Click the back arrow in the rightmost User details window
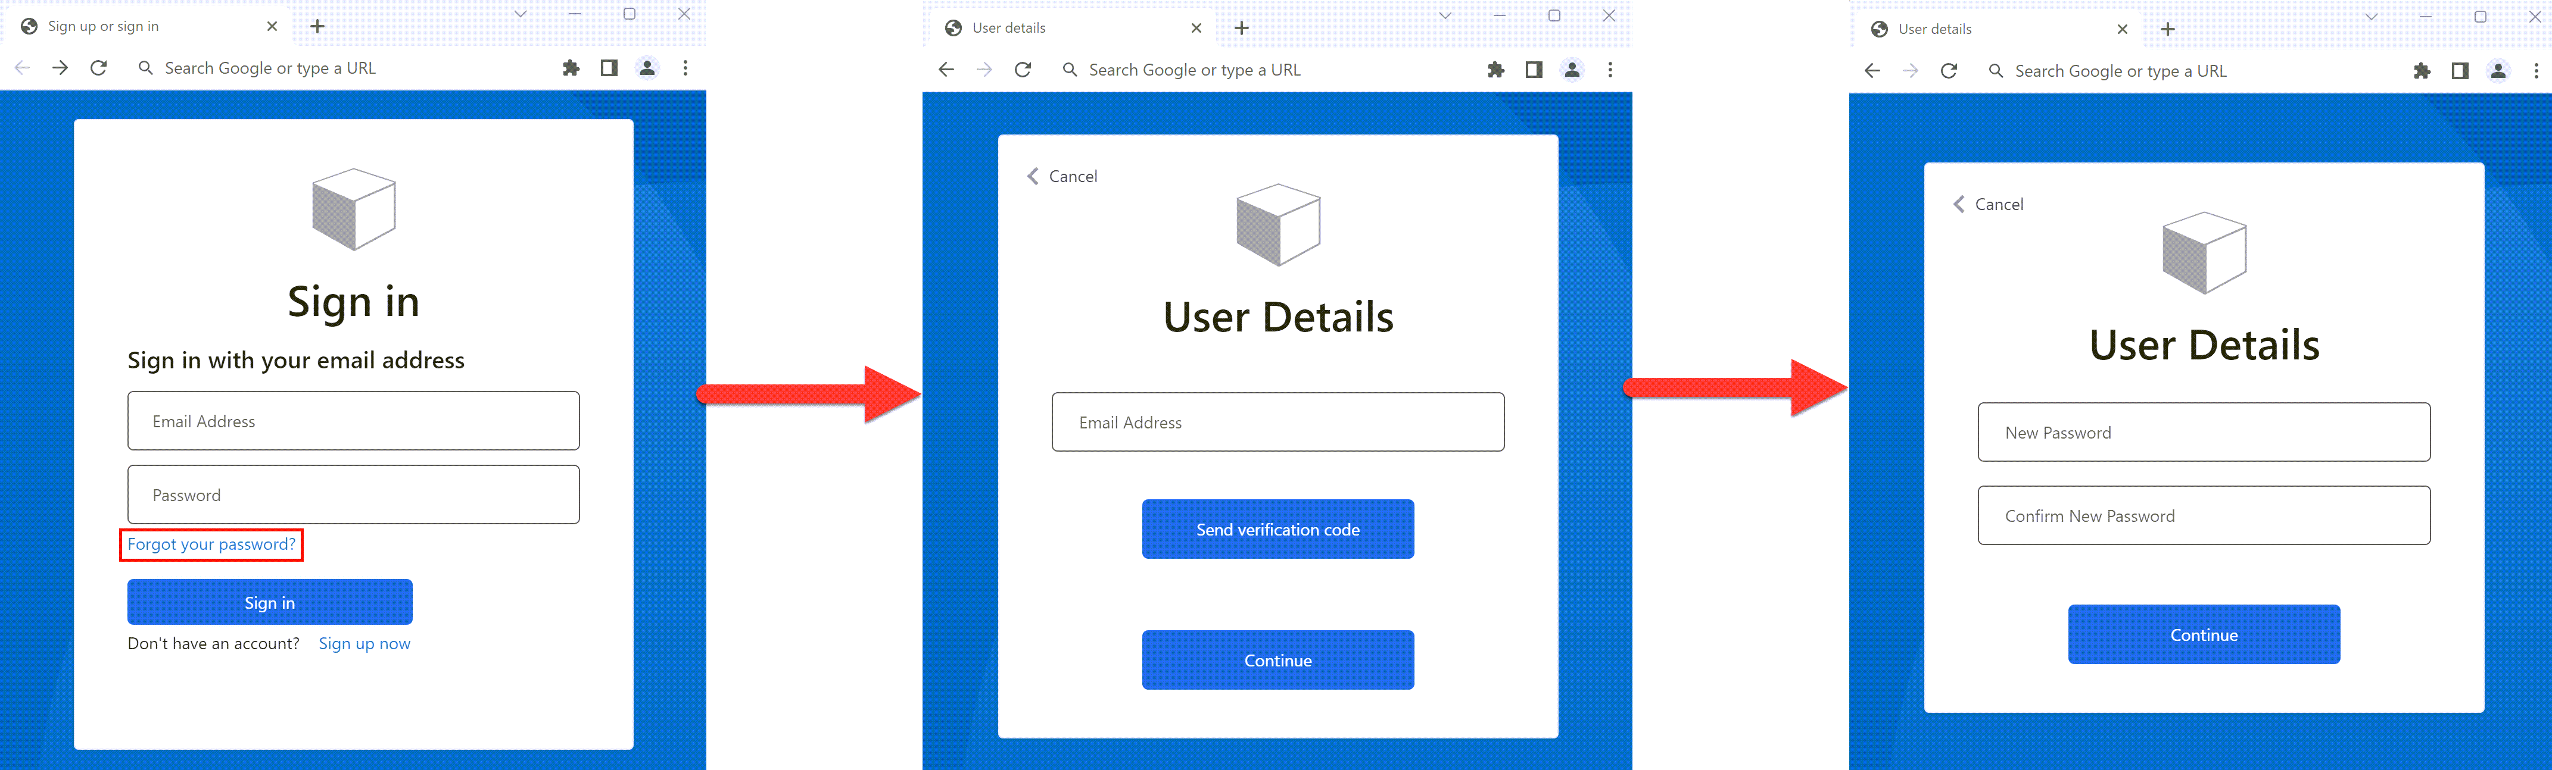This screenshot has width=2552, height=770. (1872, 71)
